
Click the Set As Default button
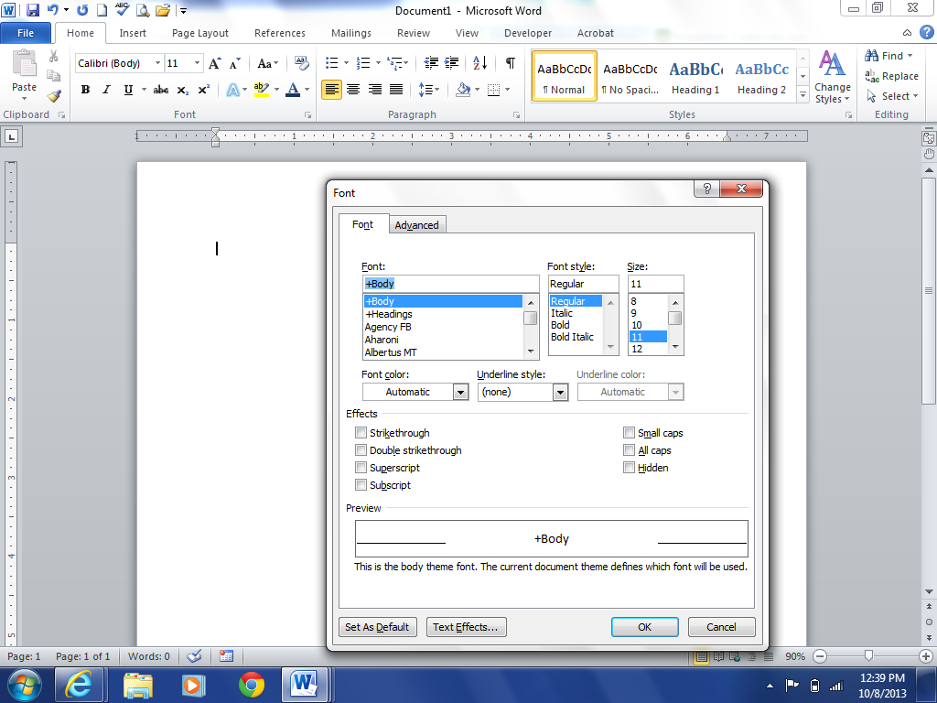[377, 627]
